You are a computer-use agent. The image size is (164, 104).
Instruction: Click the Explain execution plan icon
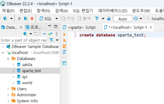(64, 52)
